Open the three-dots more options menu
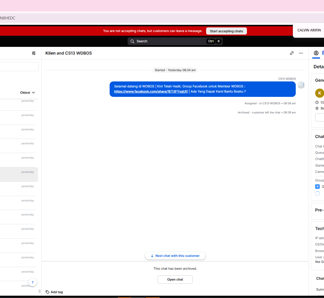This screenshot has width=324, height=298. point(301,53)
